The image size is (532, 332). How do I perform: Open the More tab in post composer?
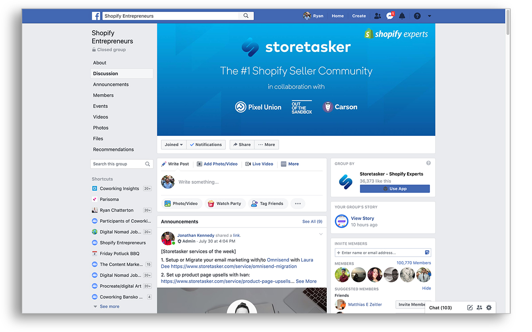click(x=290, y=164)
